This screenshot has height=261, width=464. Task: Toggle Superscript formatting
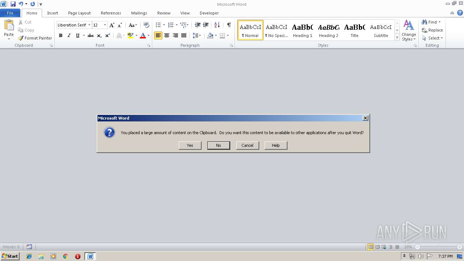[108, 36]
